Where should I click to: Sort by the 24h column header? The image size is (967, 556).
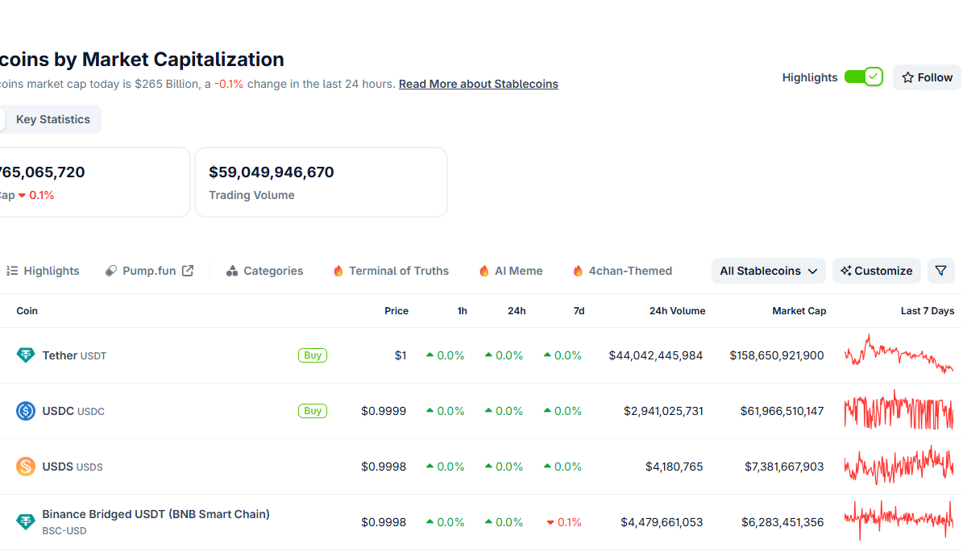point(517,311)
